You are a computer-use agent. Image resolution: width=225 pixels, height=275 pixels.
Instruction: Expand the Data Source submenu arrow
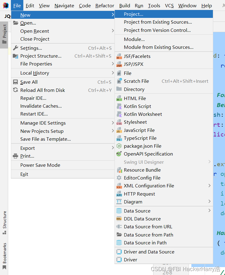pyautogui.click(x=209, y=210)
